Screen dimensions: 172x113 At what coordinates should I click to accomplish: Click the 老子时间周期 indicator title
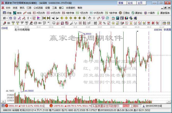coord(22,30)
